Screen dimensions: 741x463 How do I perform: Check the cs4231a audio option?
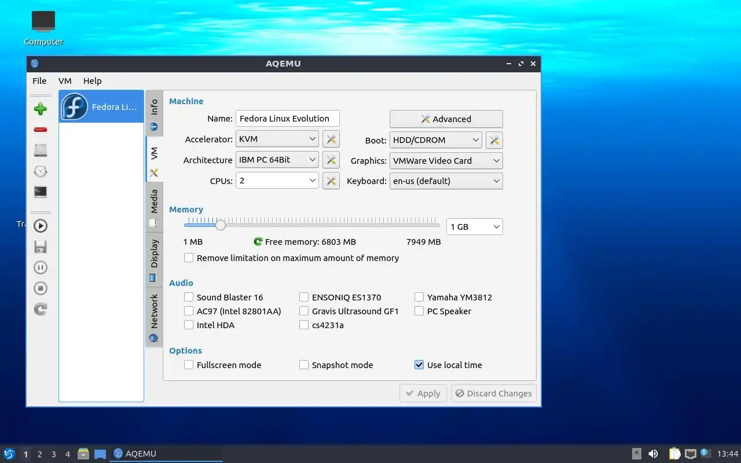[322, 325]
